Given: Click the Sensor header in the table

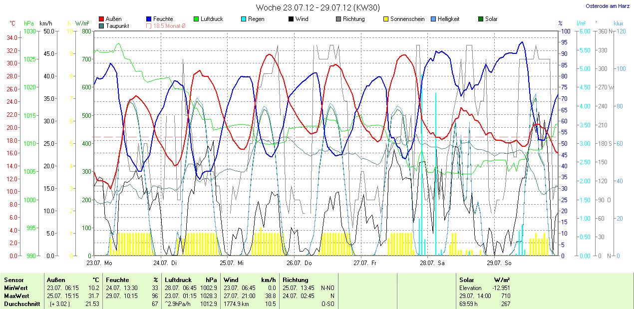Looking at the screenshot, I should (x=13, y=280).
